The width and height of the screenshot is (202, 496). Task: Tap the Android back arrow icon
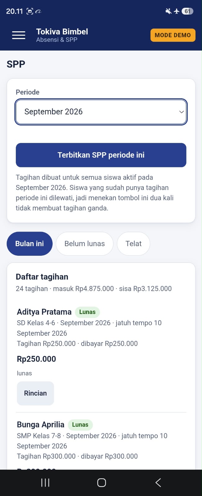point(158,482)
